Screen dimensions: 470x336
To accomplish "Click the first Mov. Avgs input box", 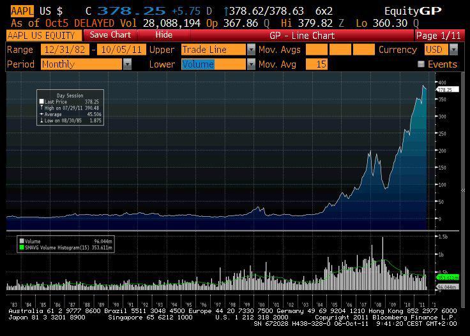I will point(317,49).
